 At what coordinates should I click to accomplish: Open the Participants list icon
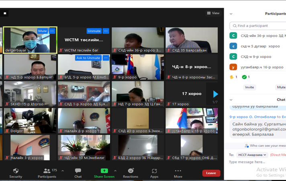47,171
